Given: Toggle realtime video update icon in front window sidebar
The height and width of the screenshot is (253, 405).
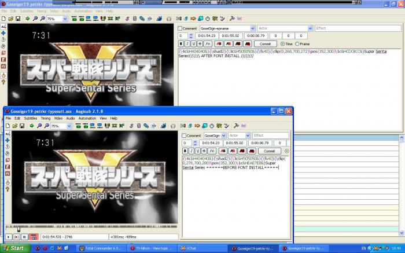Looking at the screenshot, I should tap(8, 182).
